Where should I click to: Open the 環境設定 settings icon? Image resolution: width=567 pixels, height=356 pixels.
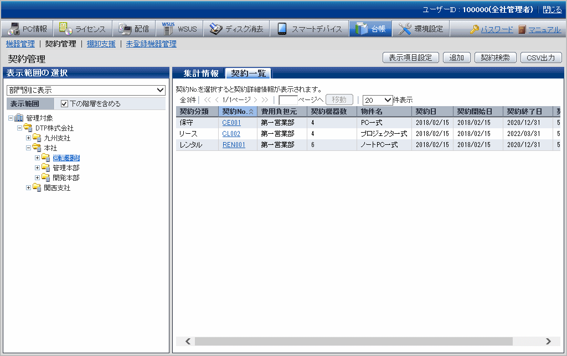coord(405,29)
